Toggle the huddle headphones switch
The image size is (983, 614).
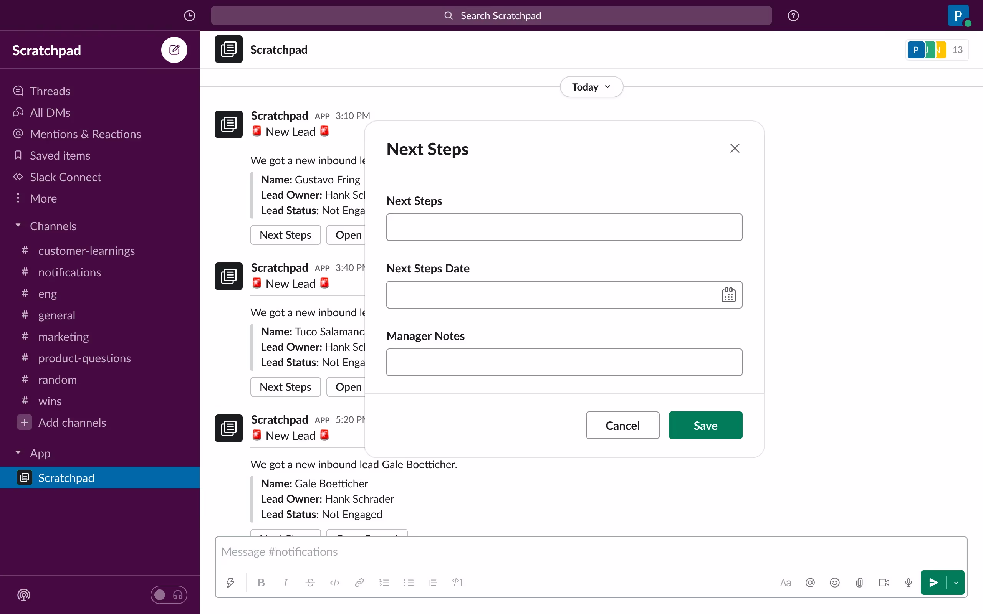169,595
